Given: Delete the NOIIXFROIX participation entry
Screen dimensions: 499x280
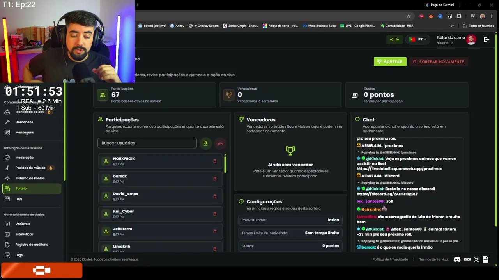Looking at the screenshot, I should [x=215, y=161].
